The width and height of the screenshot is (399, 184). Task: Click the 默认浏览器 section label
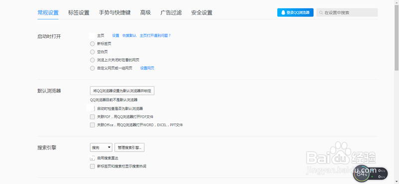point(49,91)
